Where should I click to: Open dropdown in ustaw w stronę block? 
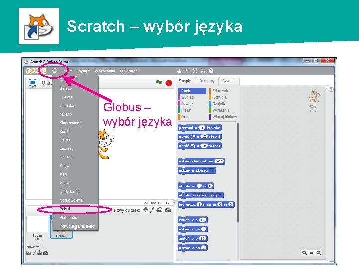pyautogui.click(x=212, y=171)
